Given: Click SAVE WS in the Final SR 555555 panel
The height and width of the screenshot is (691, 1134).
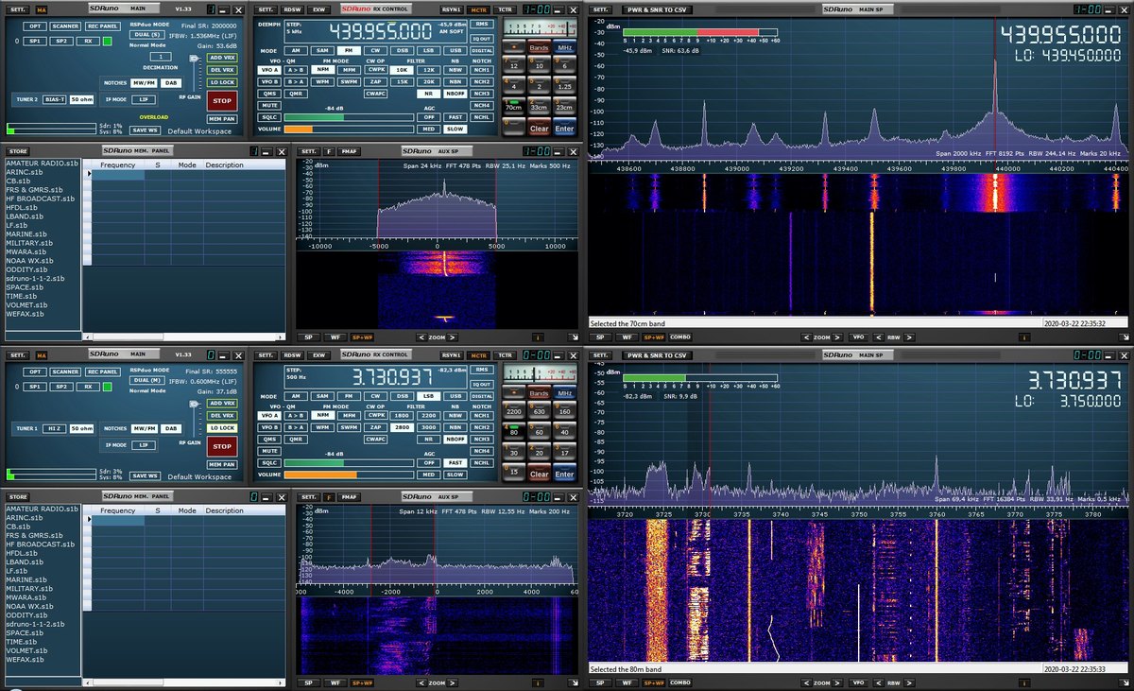Looking at the screenshot, I should (145, 475).
